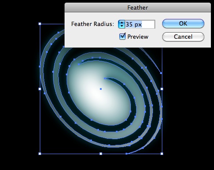Select the top-left bounding box handle
The width and height of the screenshot is (214, 170).
(x=40, y=24)
